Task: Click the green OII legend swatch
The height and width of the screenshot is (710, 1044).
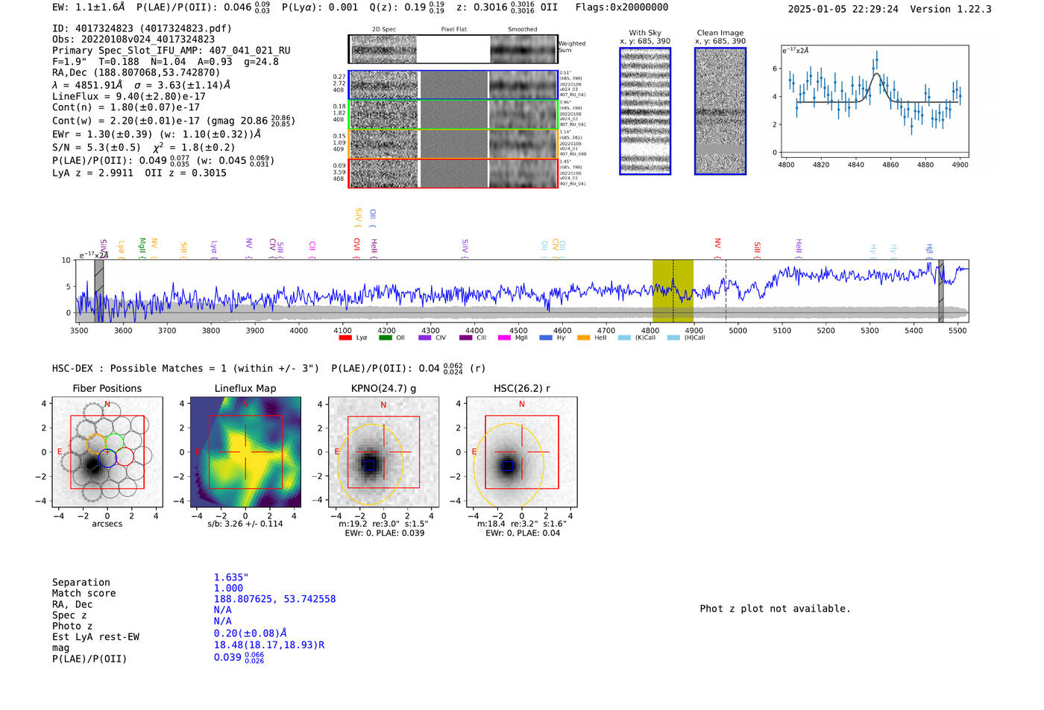Action: [x=385, y=338]
